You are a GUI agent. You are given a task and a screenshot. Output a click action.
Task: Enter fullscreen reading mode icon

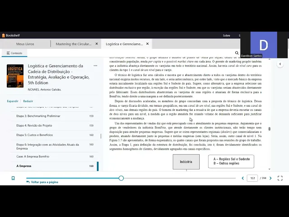point(280,178)
